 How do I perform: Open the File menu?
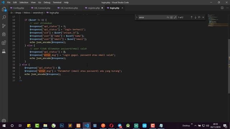coord(9,3)
